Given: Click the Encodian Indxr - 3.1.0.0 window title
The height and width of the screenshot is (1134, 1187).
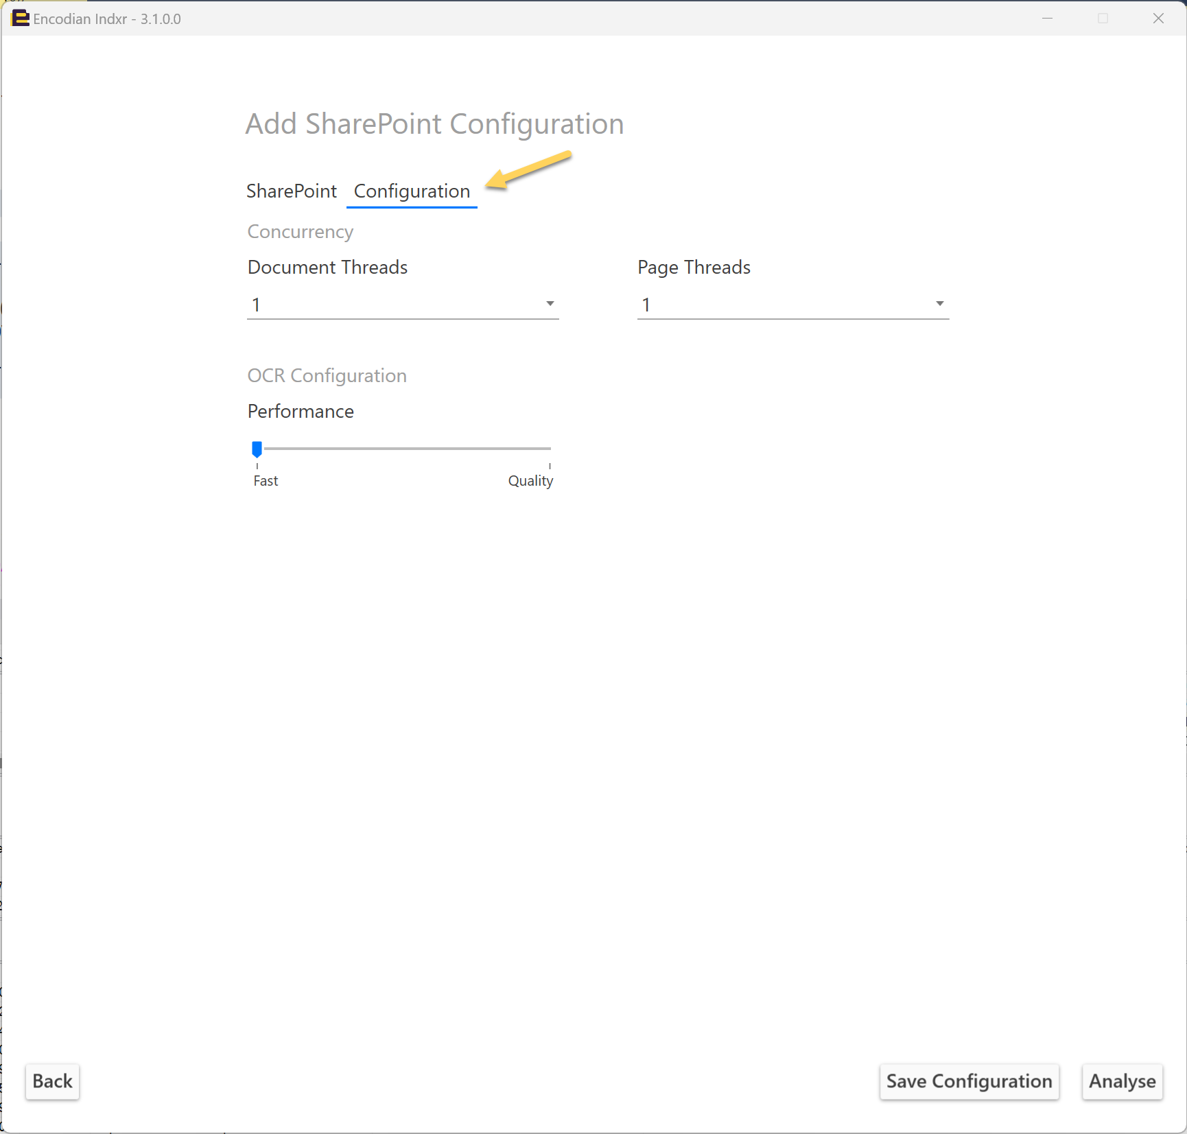Looking at the screenshot, I should (107, 19).
